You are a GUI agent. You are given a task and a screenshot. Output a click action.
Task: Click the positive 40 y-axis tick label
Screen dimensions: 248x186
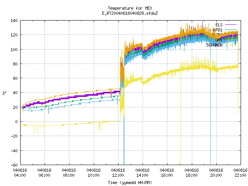(15, 93)
